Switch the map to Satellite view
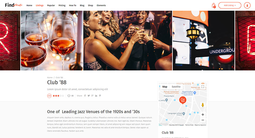This screenshot has height=138, width=255. tap(176, 87)
